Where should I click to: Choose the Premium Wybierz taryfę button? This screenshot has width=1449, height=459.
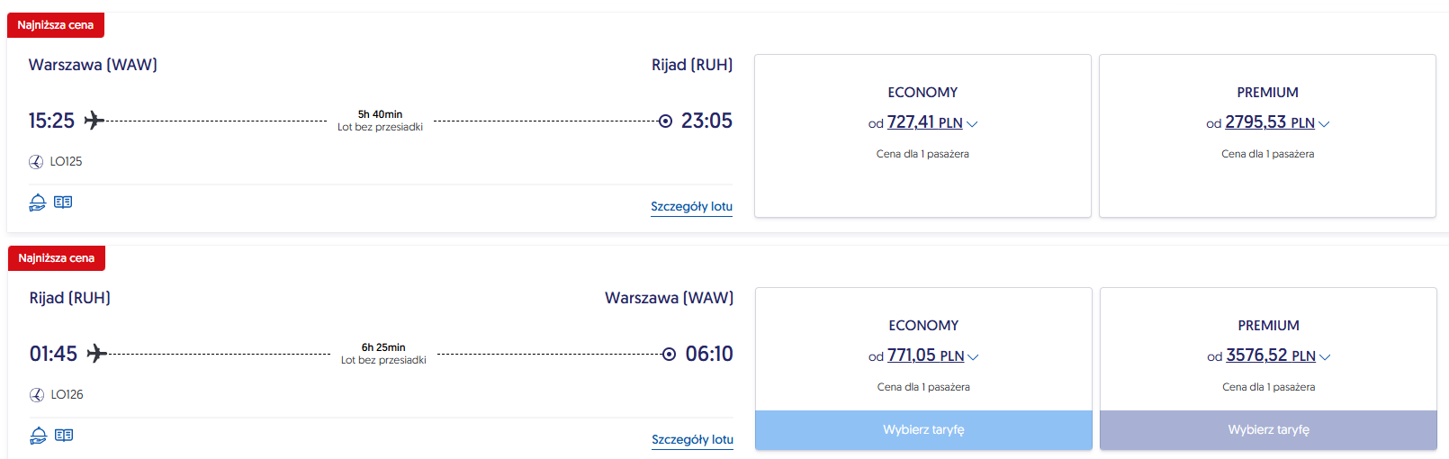click(1268, 430)
